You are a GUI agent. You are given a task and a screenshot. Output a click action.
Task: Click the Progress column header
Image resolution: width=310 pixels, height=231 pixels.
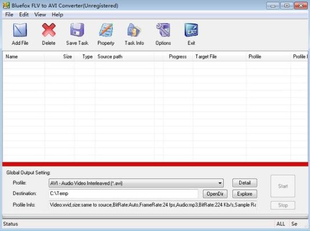[178, 57]
